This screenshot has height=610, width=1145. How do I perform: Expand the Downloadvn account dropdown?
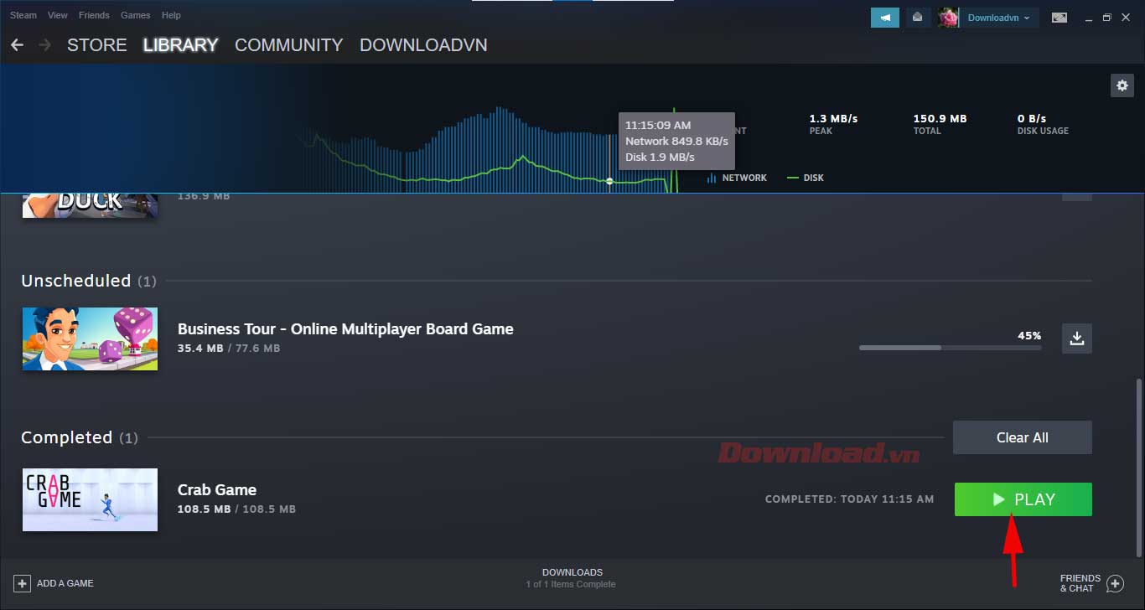(999, 18)
